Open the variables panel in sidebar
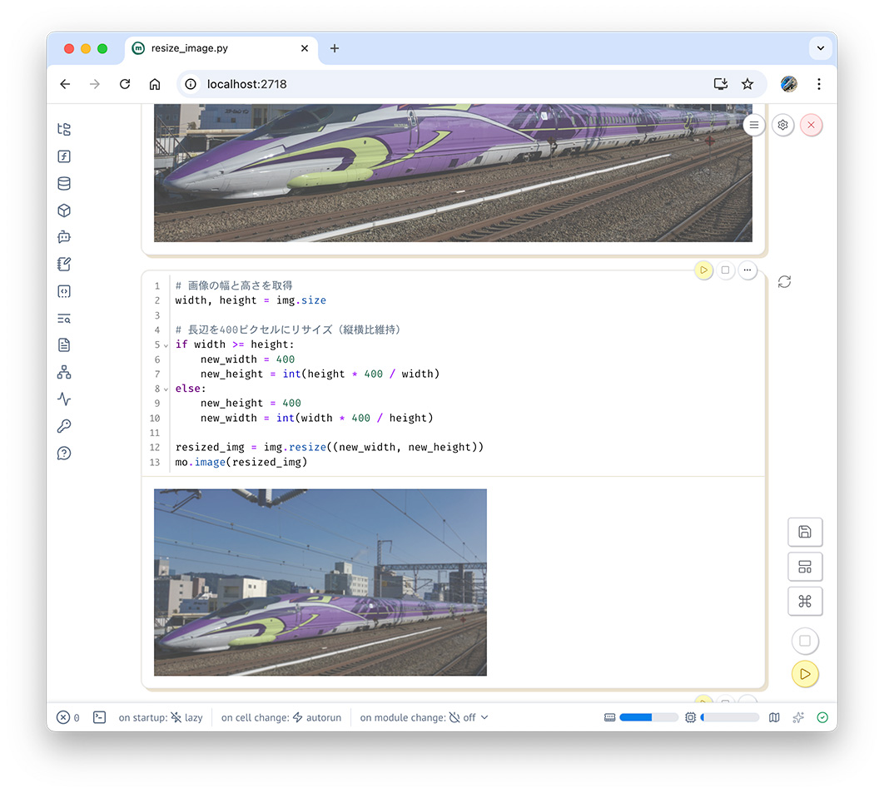 (x=64, y=156)
